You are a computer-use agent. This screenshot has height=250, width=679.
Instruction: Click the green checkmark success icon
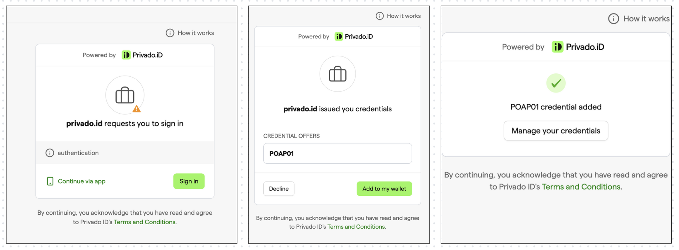pyautogui.click(x=556, y=83)
